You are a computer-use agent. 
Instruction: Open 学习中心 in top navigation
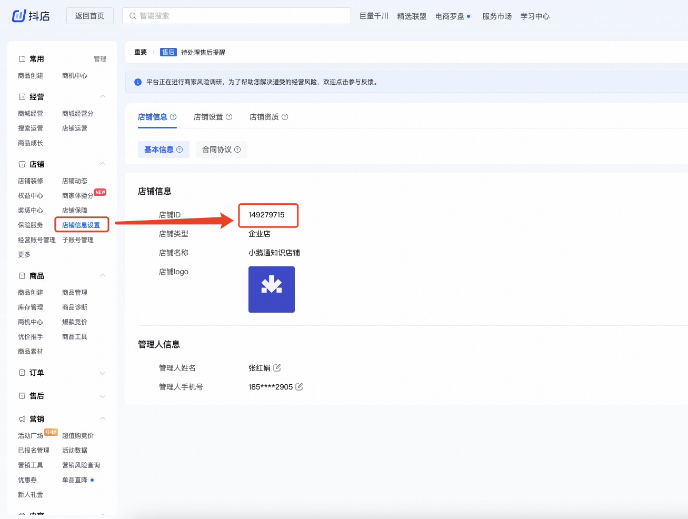[x=535, y=16]
